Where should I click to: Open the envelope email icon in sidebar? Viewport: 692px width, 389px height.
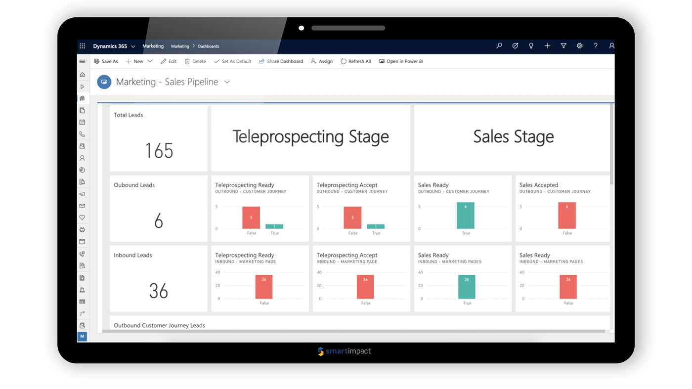pyautogui.click(x=82, y=206)
